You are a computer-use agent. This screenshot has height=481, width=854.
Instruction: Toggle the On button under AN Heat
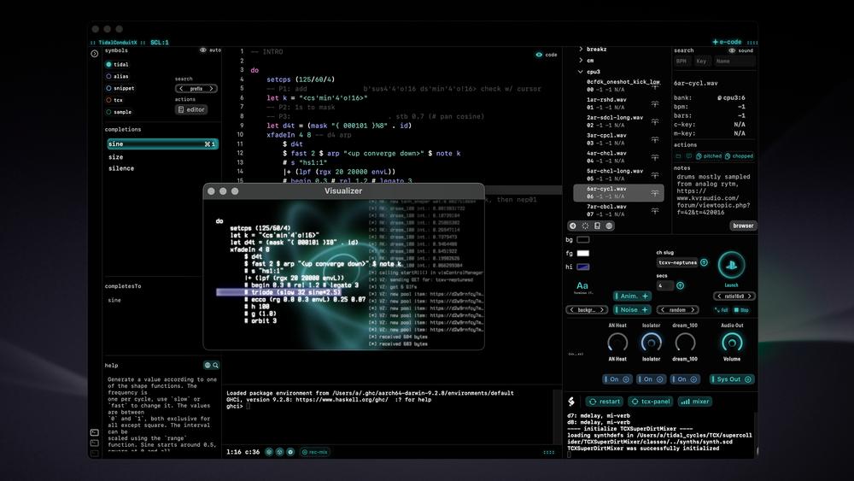617,379
